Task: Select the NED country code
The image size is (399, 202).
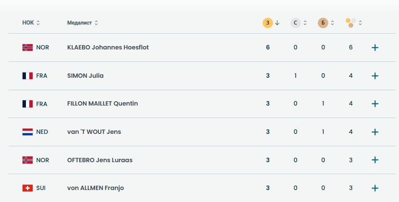Action: coord(42,132)
